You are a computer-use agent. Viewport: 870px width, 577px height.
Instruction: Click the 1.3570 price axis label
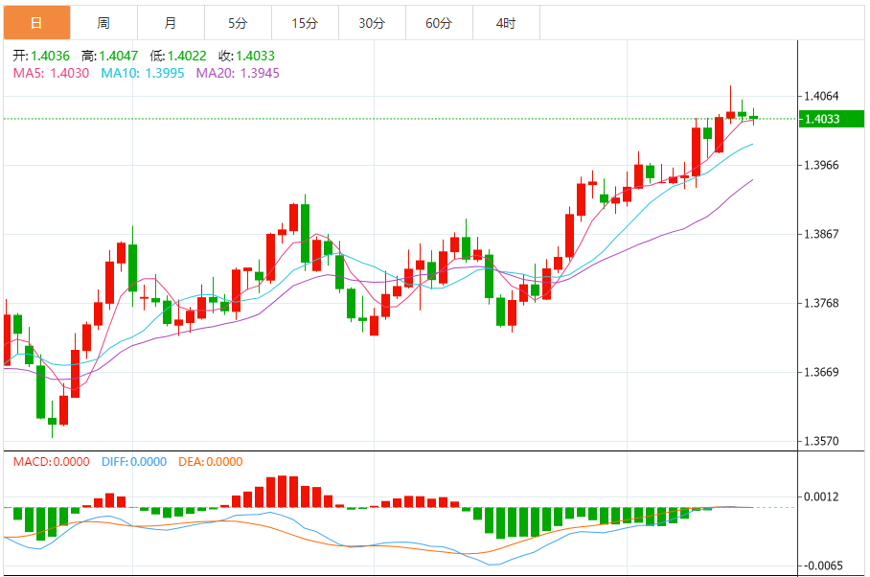pos(822,442)
